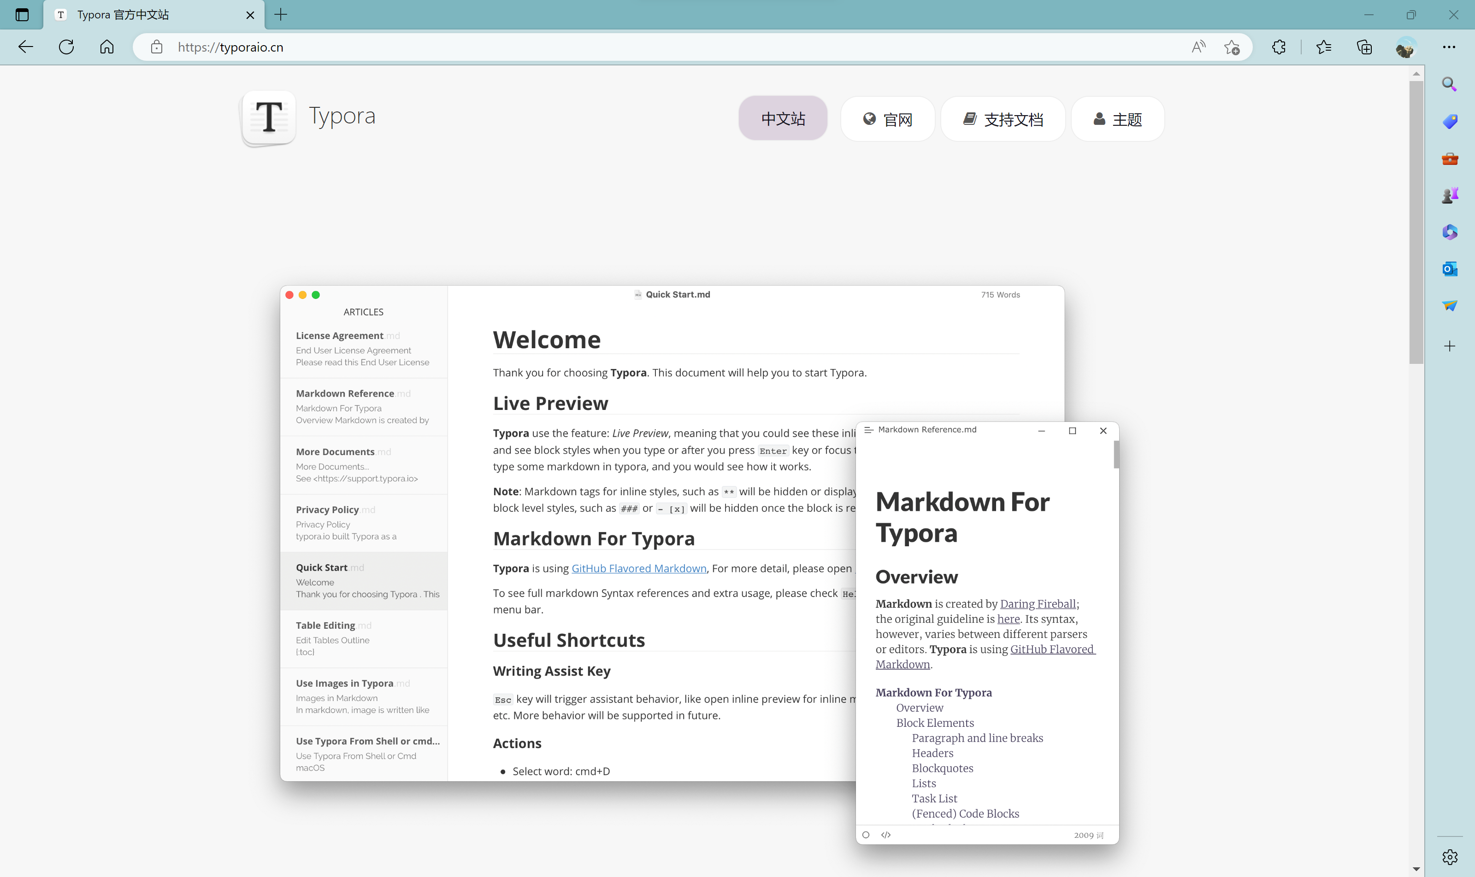Open the 支持文档 navigation item
Viewport: 1475px width, 877px height.
[x=1003, y=119]
